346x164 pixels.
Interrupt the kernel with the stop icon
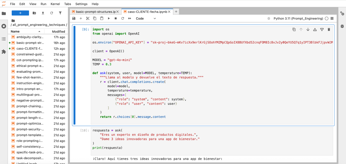(x=116, y=19)
